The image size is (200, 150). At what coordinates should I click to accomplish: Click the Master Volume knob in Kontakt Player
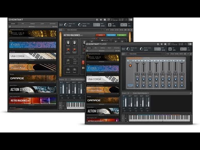click(128, 49)
